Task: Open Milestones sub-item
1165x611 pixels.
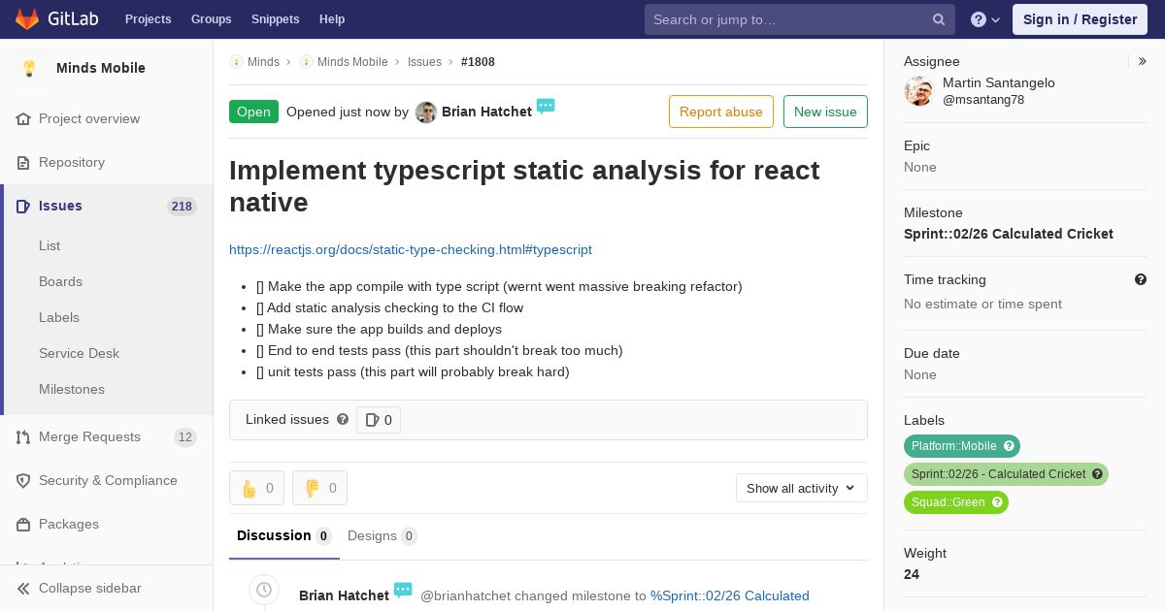Action: pyautogui.click(x=72, y=389)
